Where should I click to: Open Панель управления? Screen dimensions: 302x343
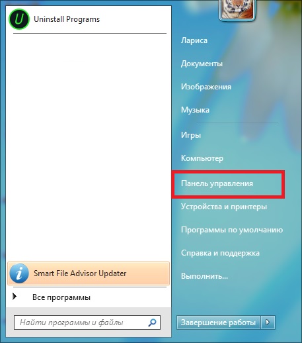pos(217,183)
